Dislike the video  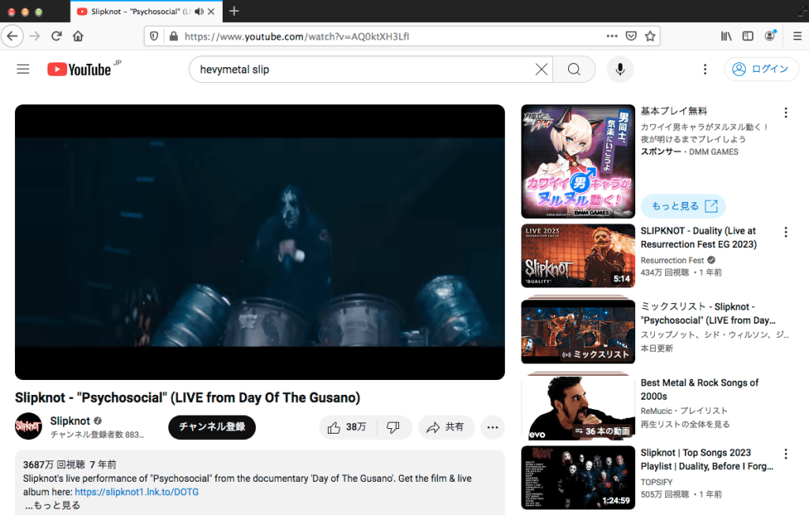pos(393,427)
